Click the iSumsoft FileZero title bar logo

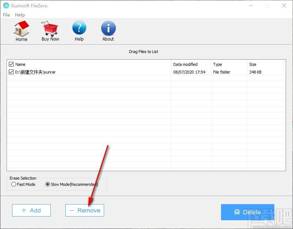pyautogui.click(x=6, y=5)
